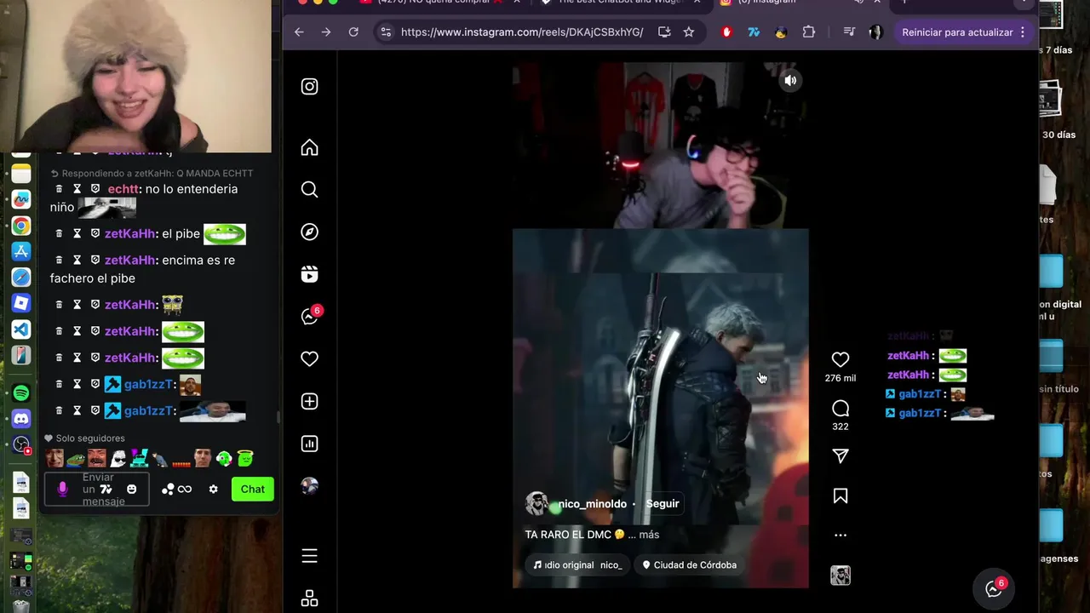This screenshot has width=1090, height=613.
Task: Go to Instagram Home feed icon
Action: click(x=309, y=147)
